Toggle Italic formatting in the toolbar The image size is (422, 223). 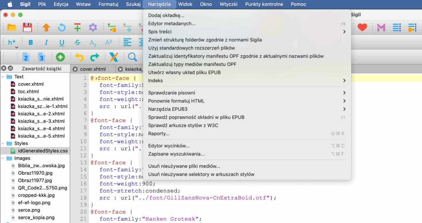tap(46, 42)
